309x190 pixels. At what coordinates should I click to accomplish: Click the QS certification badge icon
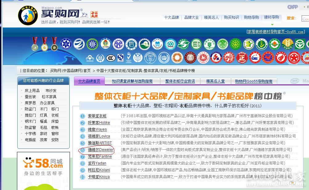coord(120,58)
